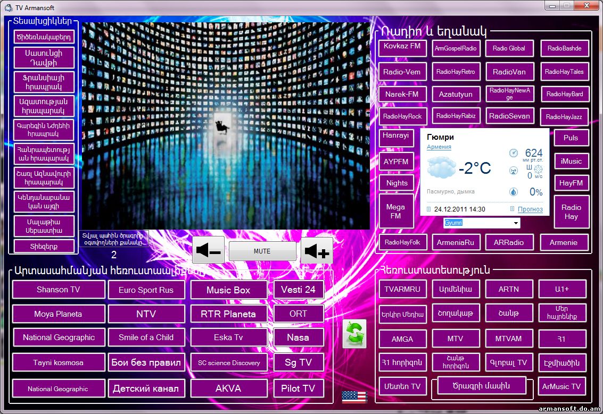Click the humidity droplet icon in weather widget
The width and height of the screenshot is (603, 414).
(514, 192)
